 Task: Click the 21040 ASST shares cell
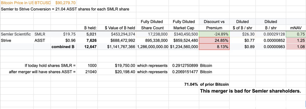(x=87, y=72)
